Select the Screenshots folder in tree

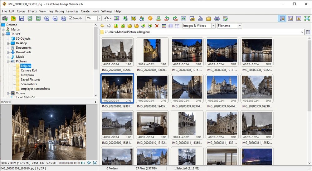tap(29, 84)
